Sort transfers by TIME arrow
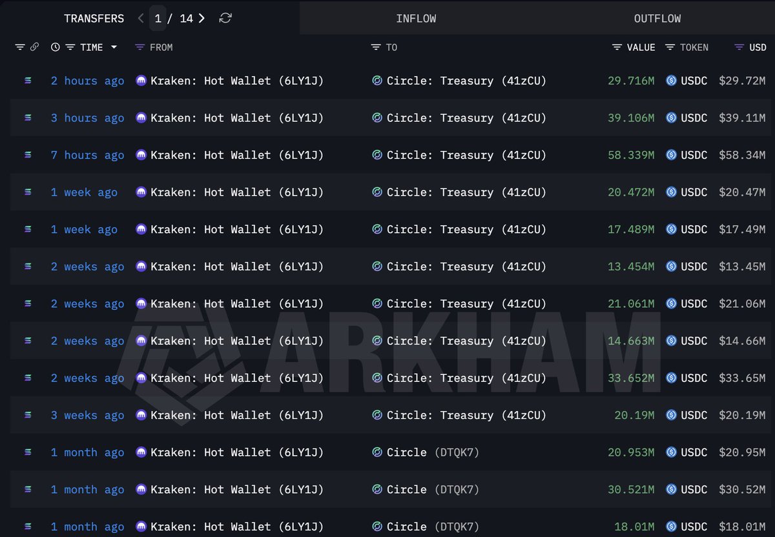 coord(114,48)
